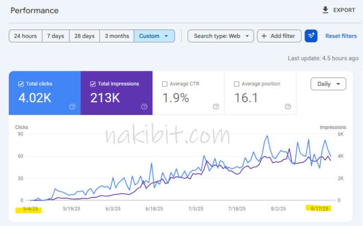Image resolution: width=363 pixels, height=226 pixels.
Task: Select the 24 hours range tab
Action: coord(26,36)
